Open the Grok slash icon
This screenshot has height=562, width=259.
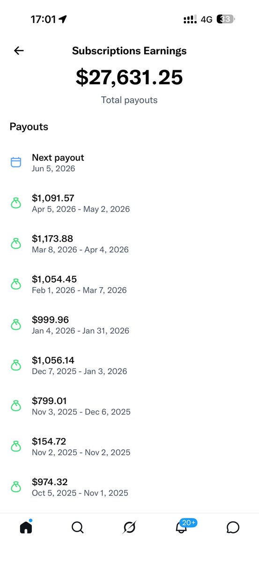click(x=129, y=528)
